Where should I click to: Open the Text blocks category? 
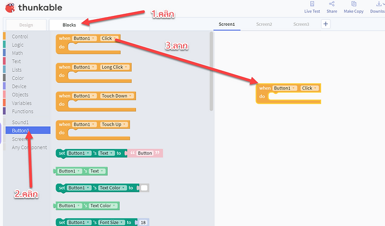tap(16, 61)
